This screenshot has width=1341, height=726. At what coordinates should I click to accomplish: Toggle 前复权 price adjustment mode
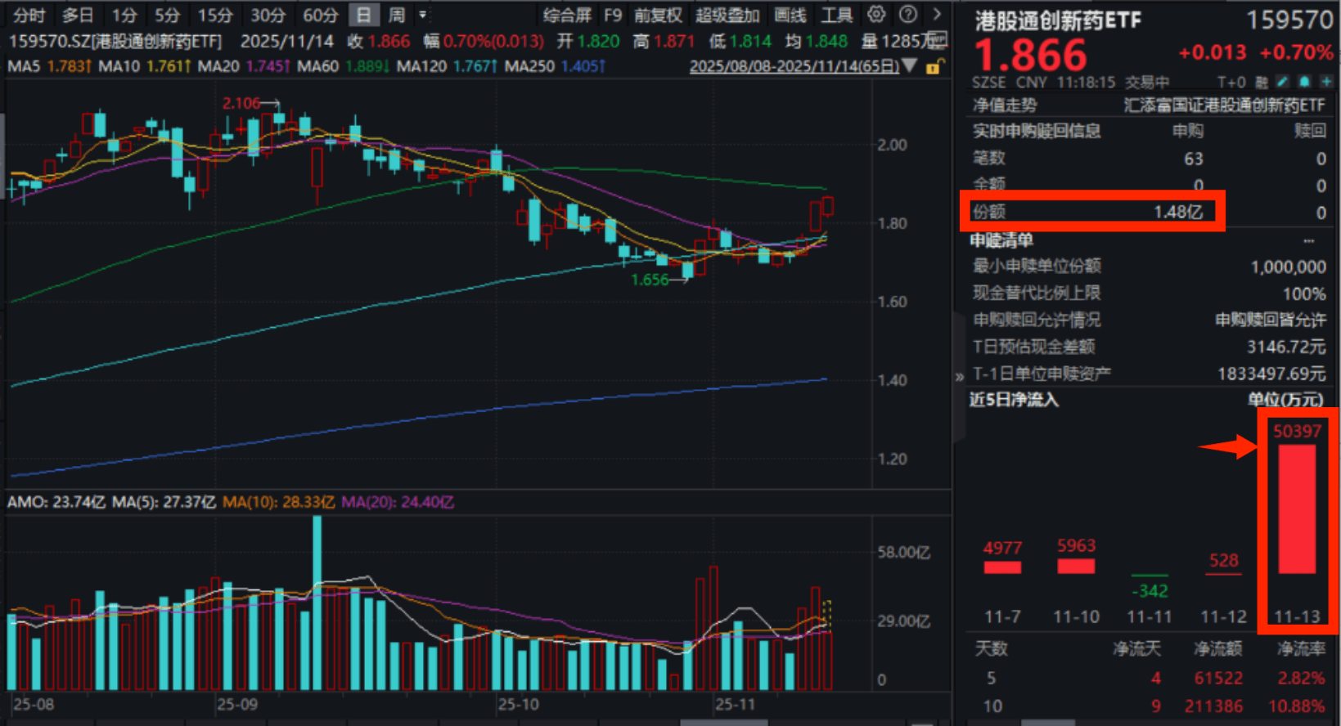coord(658,15)
